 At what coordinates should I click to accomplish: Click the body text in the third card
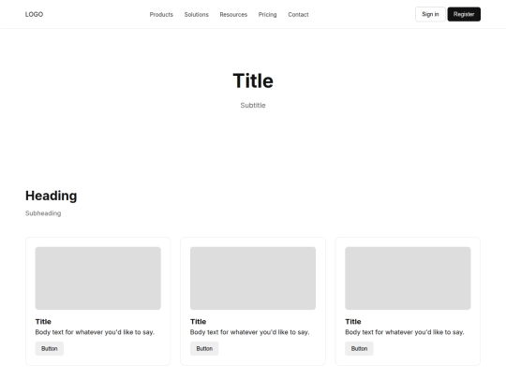tap(405, 332)
